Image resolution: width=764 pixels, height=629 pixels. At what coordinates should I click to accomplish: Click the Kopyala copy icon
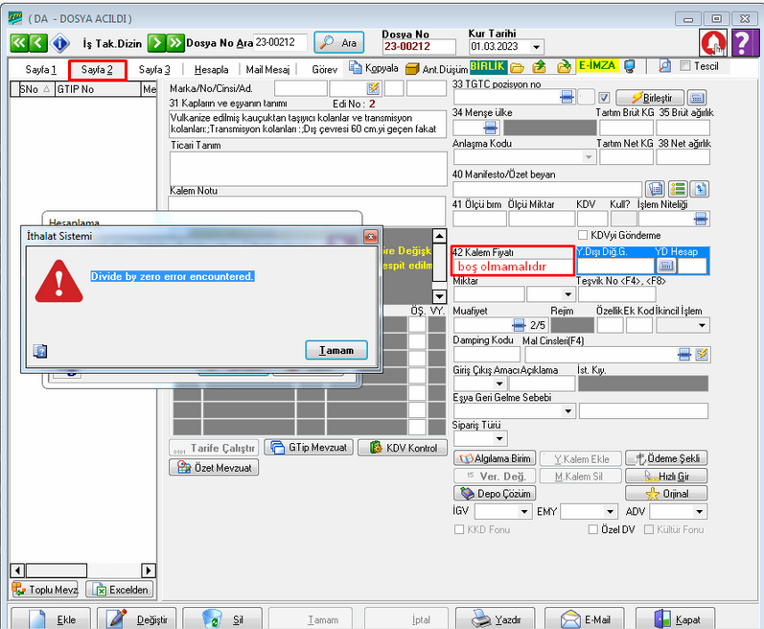(x=356, y=68)
